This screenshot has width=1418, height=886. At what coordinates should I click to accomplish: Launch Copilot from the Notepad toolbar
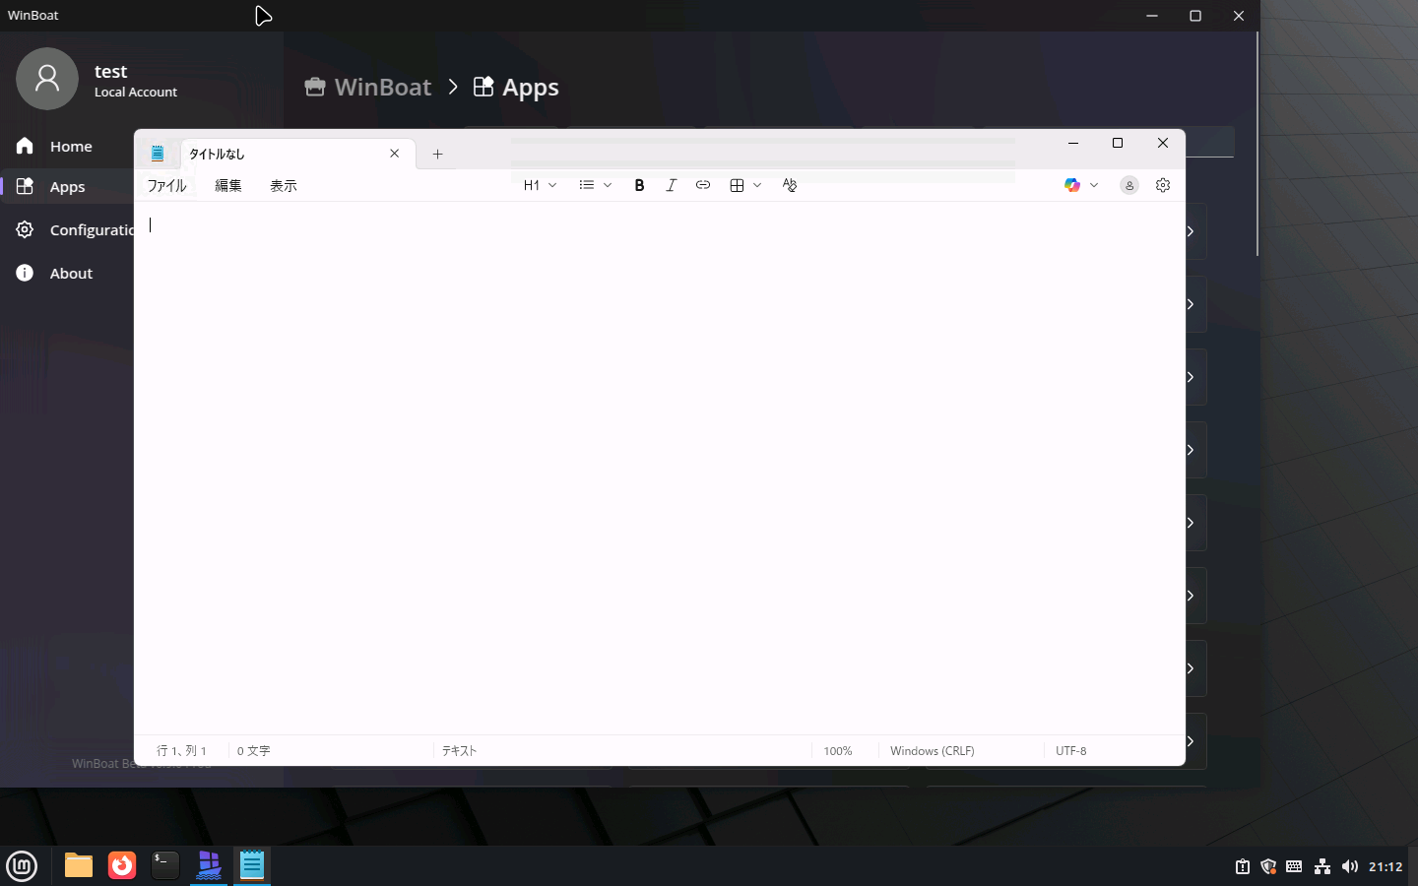pyautogui.click(x=1071, y=185)
